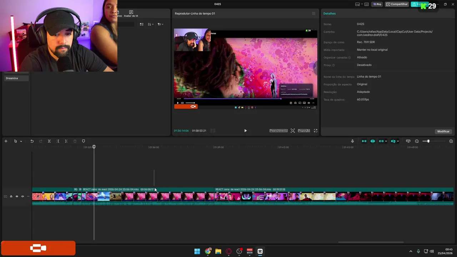Open Avatar de IA tab
Viewport: 457px width, 257px height.
tap(131, 14)
